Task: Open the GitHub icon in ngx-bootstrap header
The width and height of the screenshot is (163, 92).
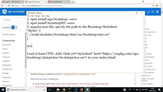Action: 153,12
